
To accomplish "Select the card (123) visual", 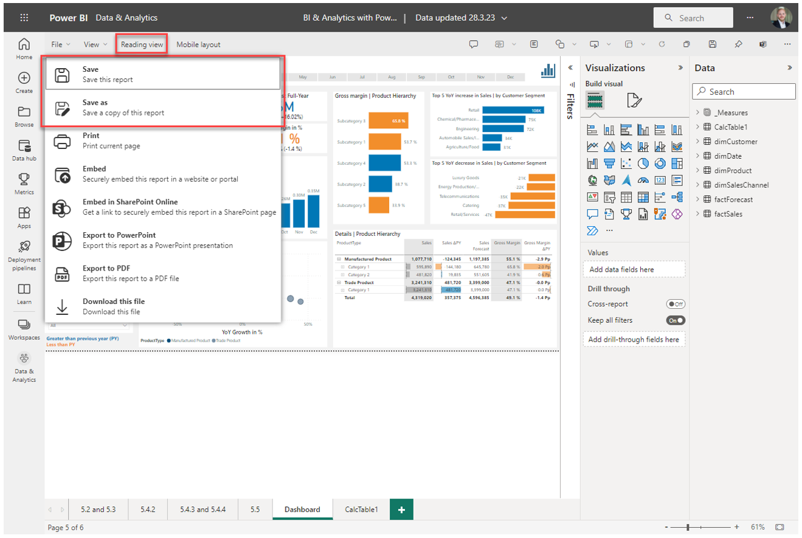I will click(x=660, y=181).
